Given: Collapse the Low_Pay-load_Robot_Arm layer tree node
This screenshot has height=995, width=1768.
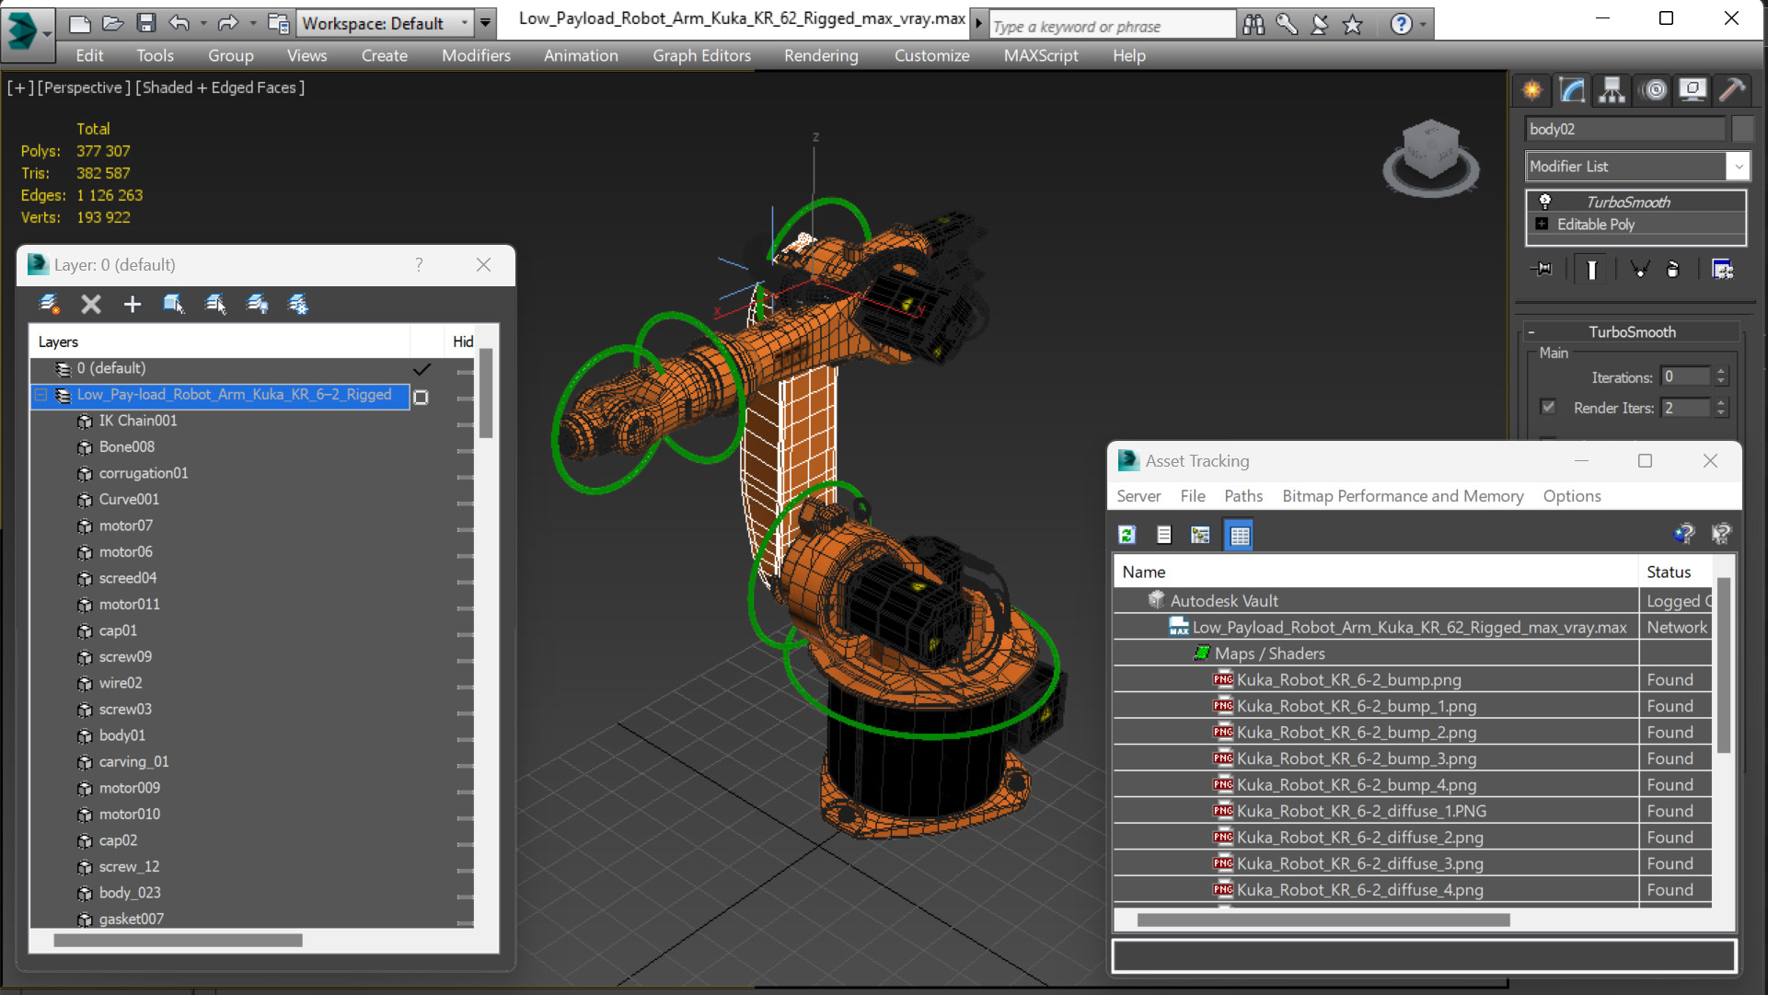Looking at the screenshot, I should (41, 395).
